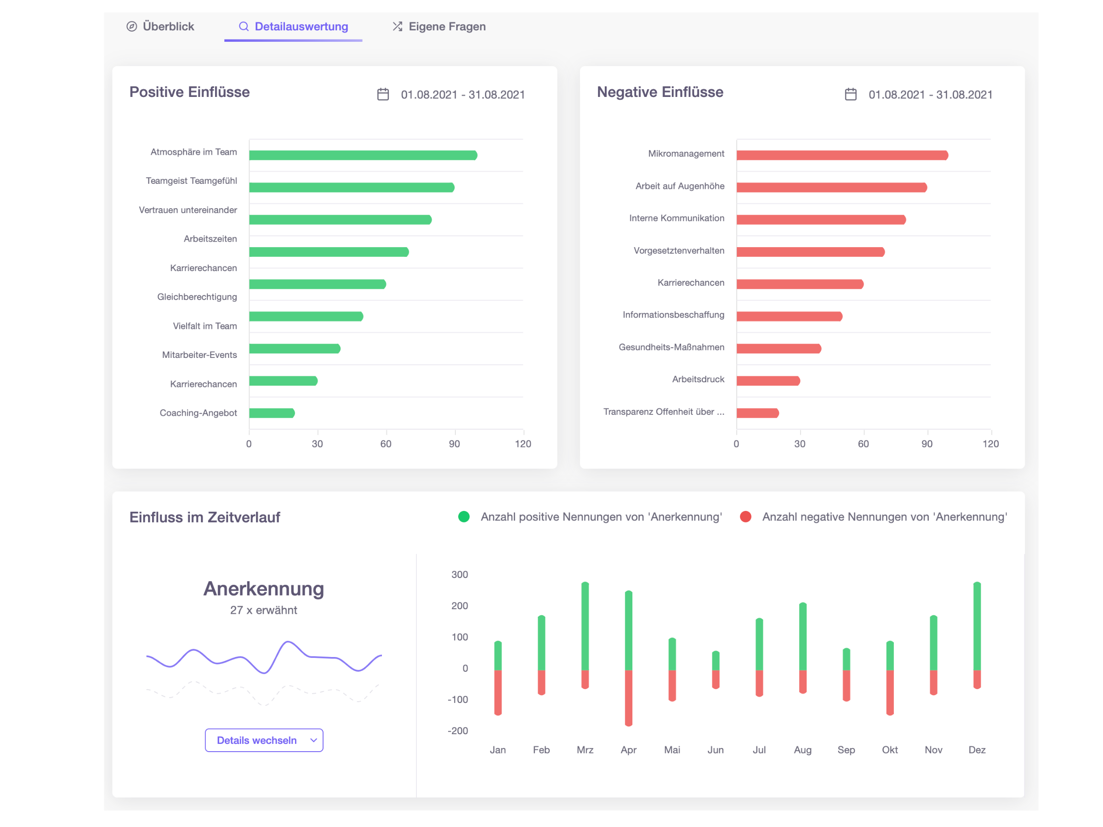Toggle the positive Nennungen legend series label
The width and height of the screenshot is (1103, 827).
(x=601, y=517)
